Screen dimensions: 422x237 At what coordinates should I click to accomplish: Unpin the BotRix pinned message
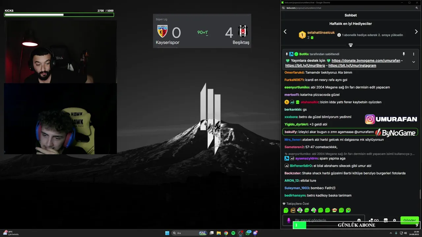[404, 54]
